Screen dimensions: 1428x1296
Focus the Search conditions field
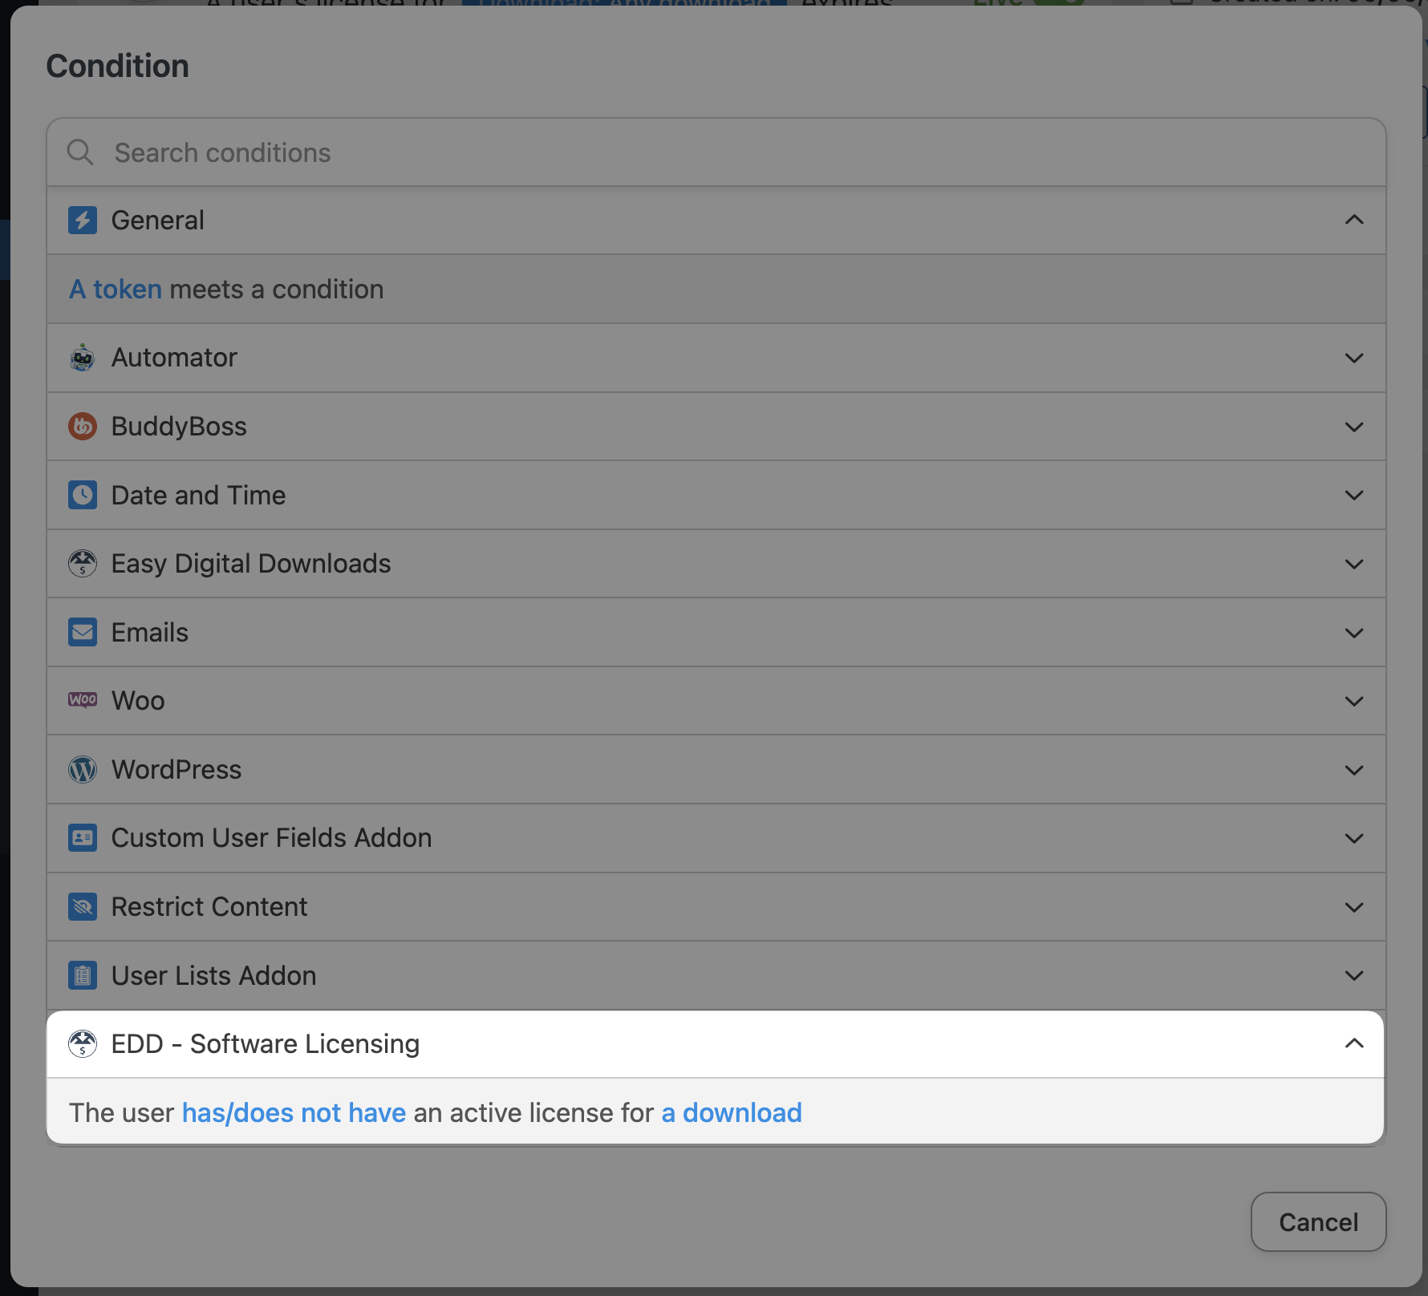722,152
